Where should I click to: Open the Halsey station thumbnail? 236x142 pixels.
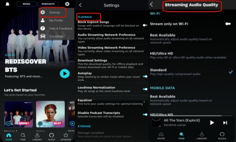click(x=51, y=114)
